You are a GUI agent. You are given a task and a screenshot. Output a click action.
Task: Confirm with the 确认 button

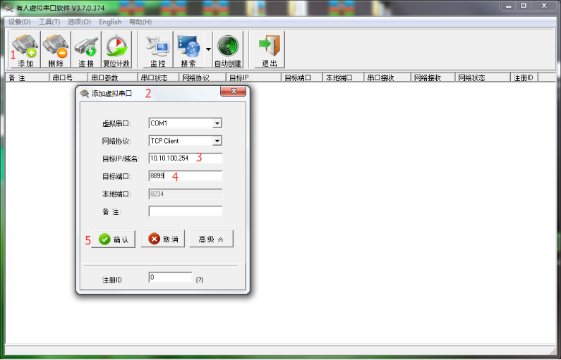[113, 240]
